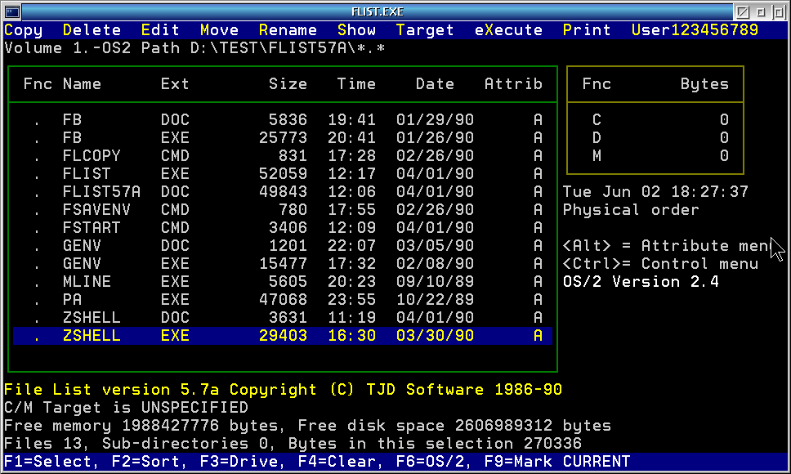Open the Copy menu

(x=23, y=30)
